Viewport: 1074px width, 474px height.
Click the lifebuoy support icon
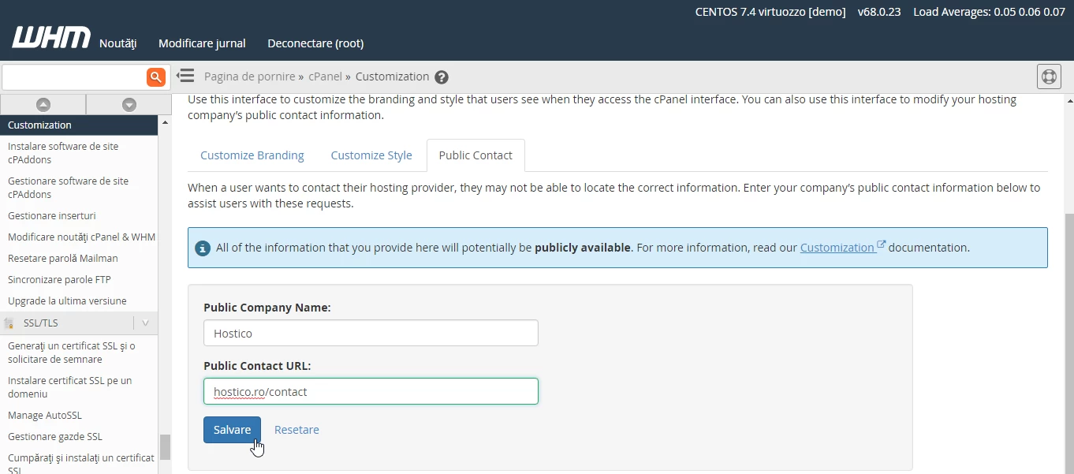(1049, 77)
